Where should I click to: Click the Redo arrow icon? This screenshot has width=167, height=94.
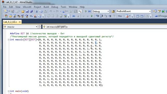[57, 11]
